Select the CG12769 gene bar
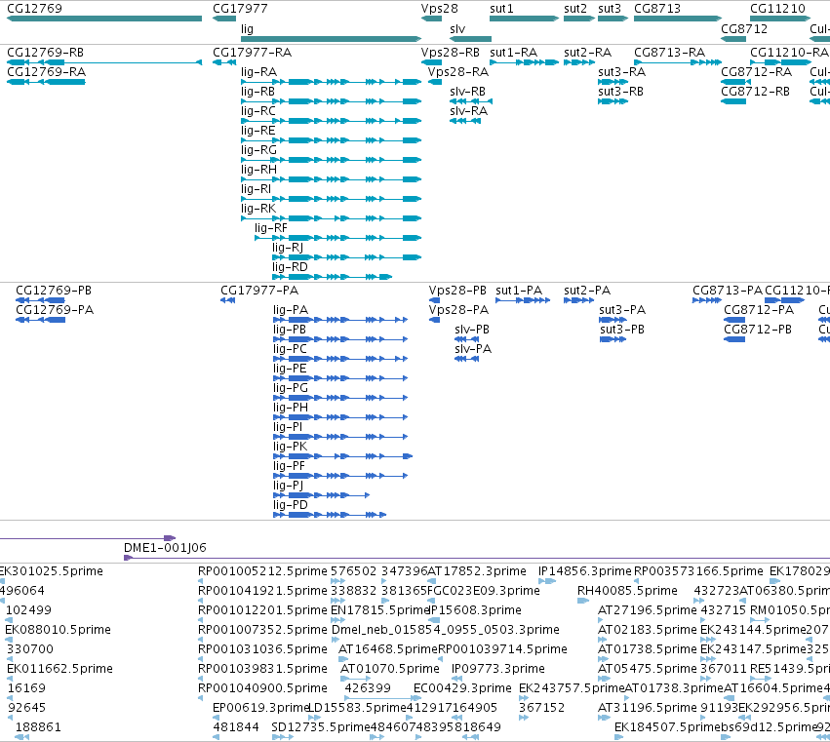Screen dimensions: 830x742 pos(104,19)
